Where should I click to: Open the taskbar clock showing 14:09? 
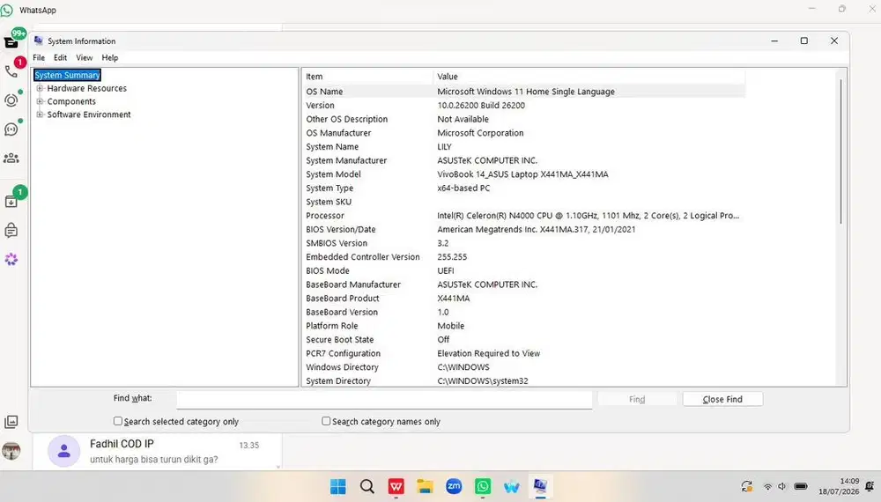[839, 486]
